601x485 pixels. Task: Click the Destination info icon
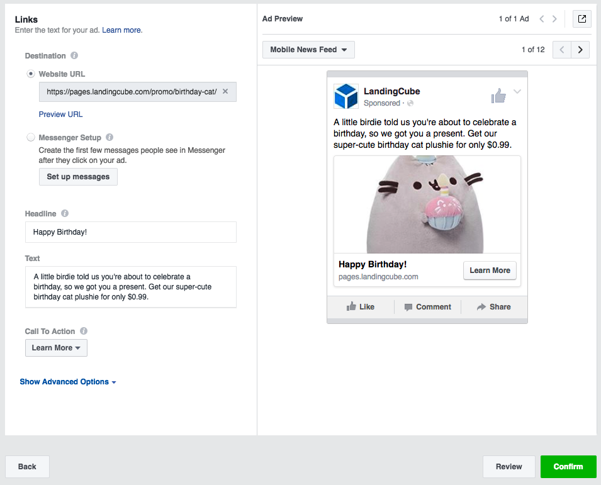74,55
